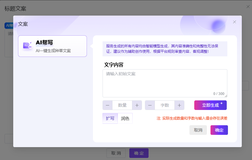Increase the 数量 value with plus button
This screenshot has width=252, height=160.
tap(137, 105)
